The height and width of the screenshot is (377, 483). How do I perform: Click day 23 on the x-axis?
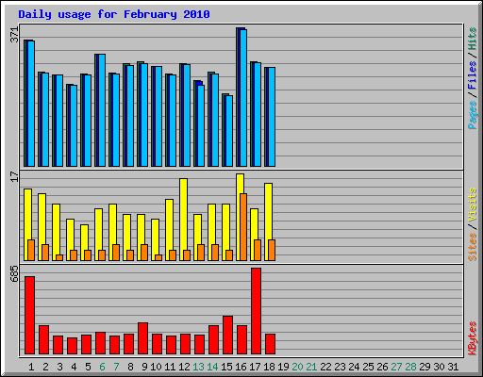pos(341,367)
